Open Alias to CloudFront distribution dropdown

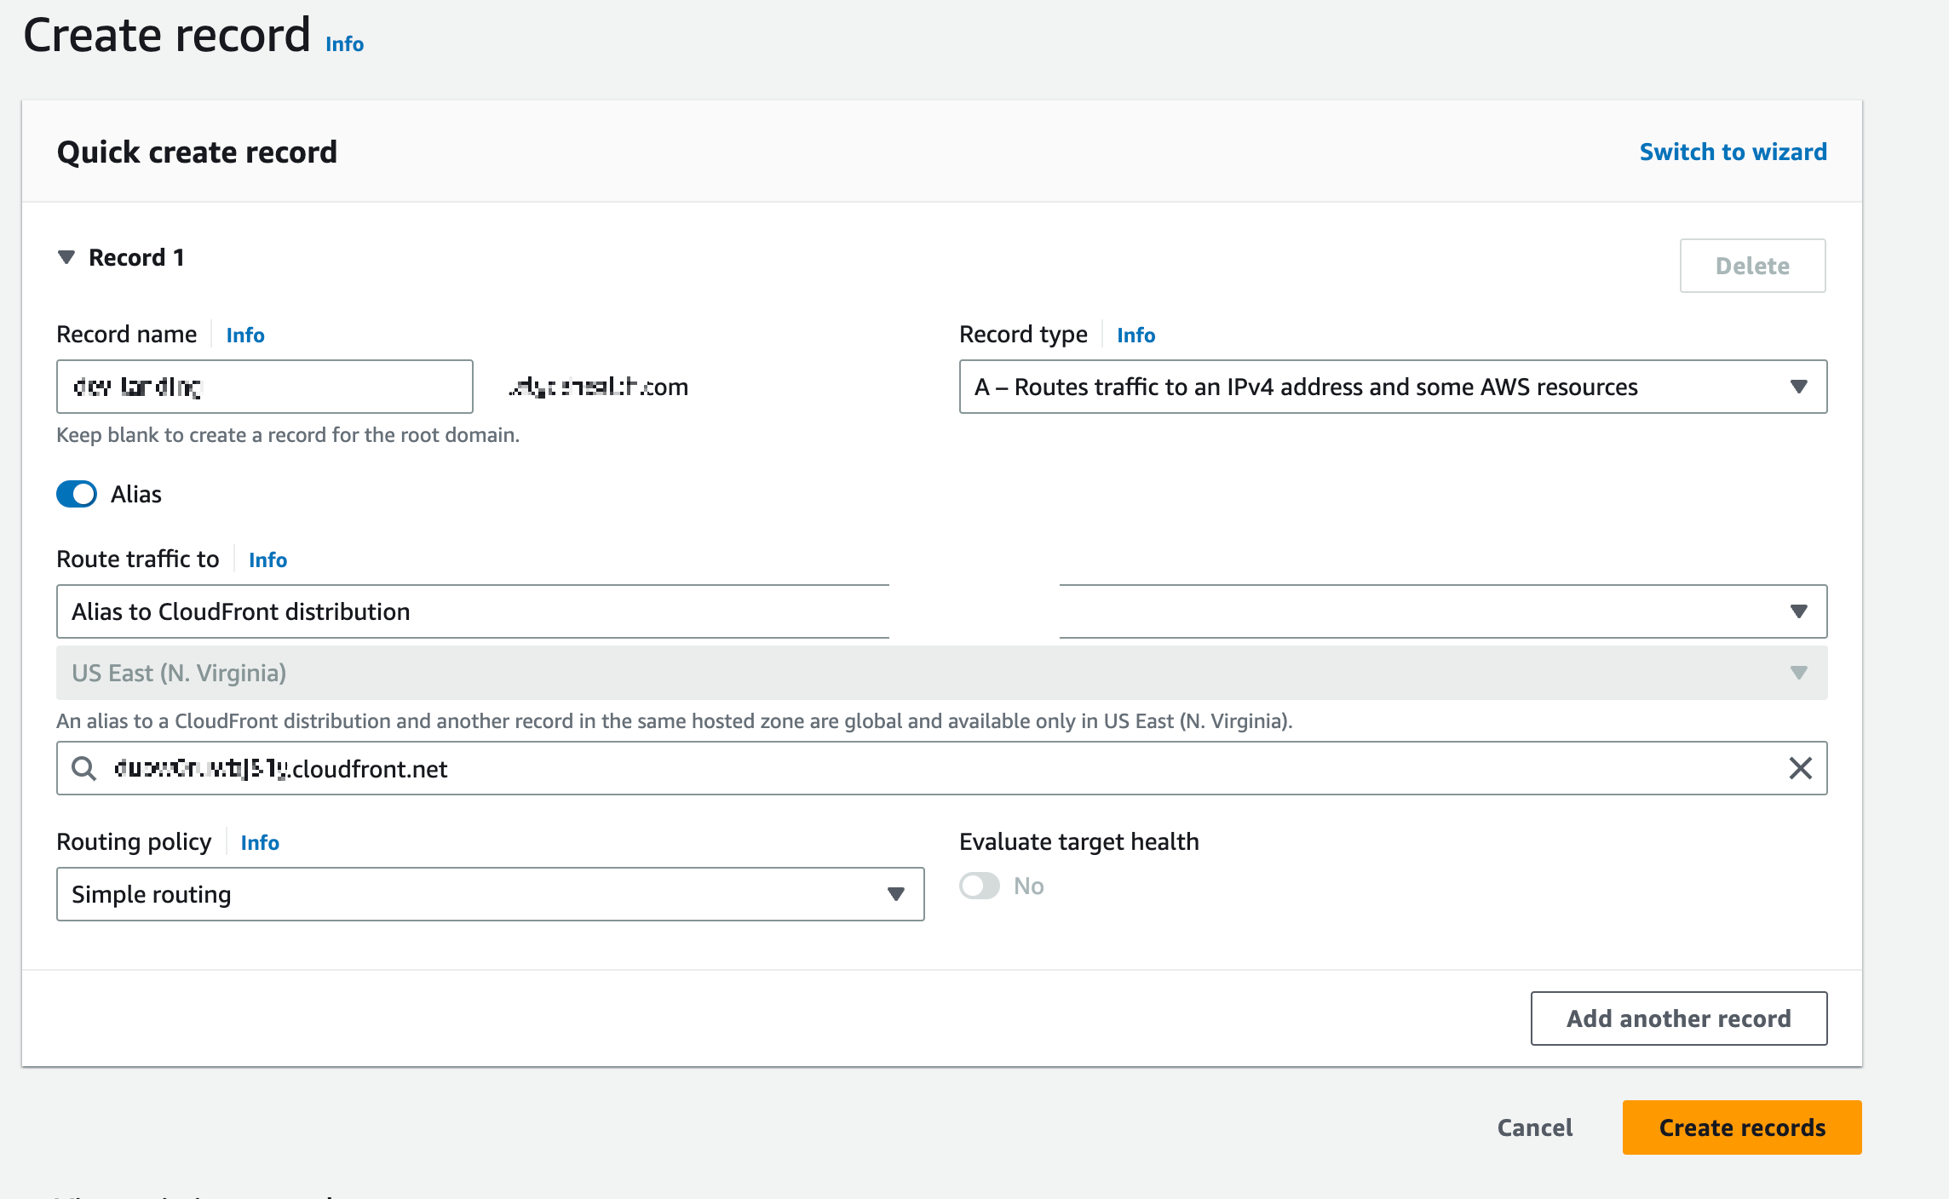(x=940, y=611)
